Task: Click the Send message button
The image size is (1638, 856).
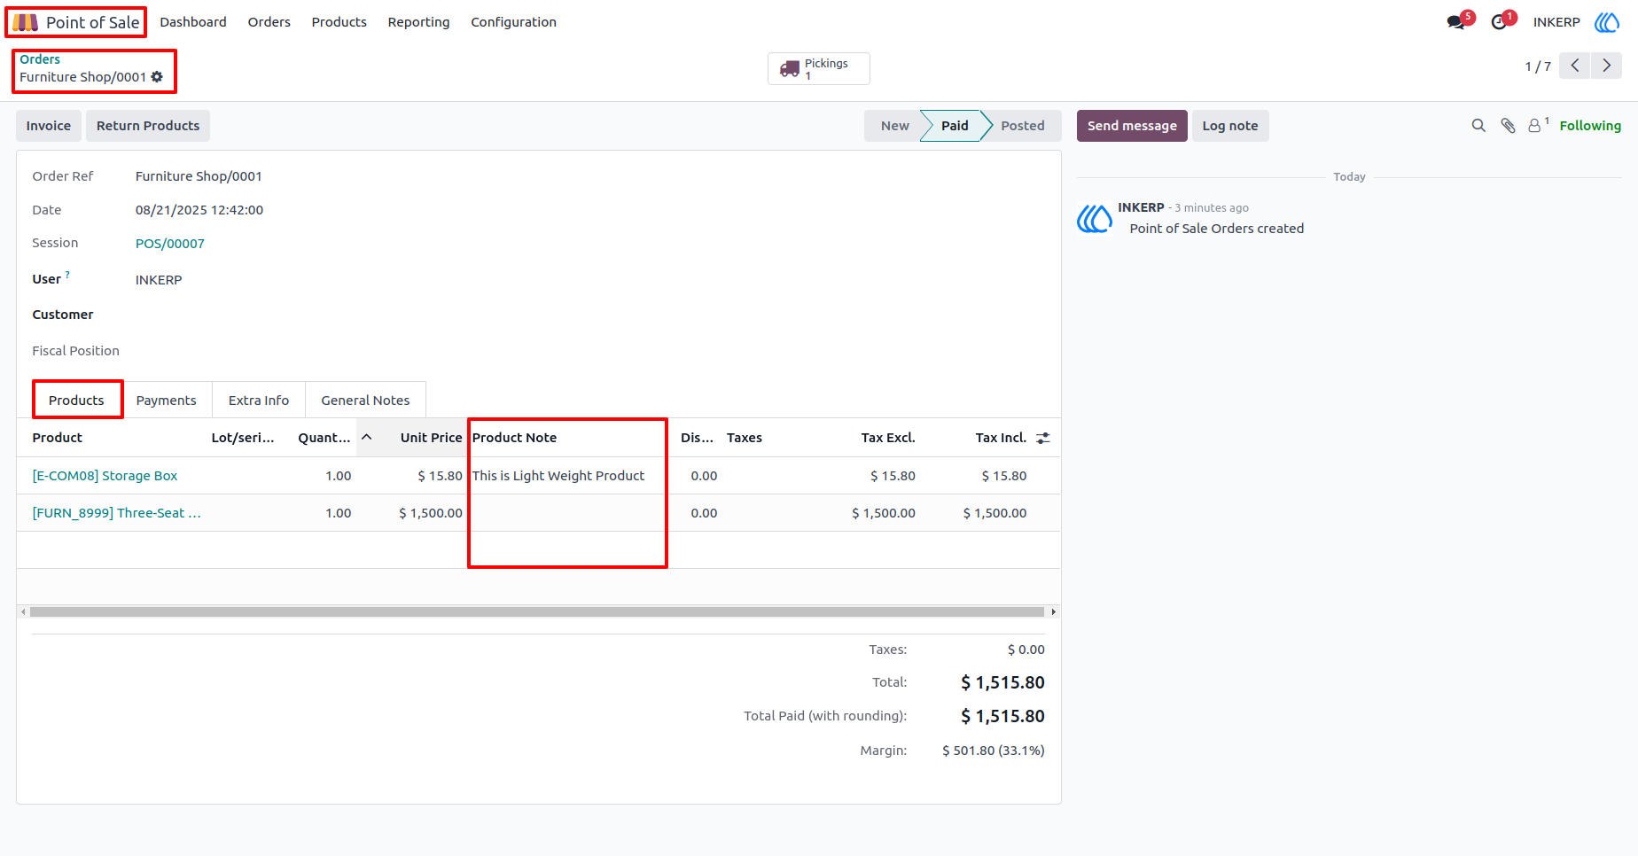Action: (x=1132, y=126)
